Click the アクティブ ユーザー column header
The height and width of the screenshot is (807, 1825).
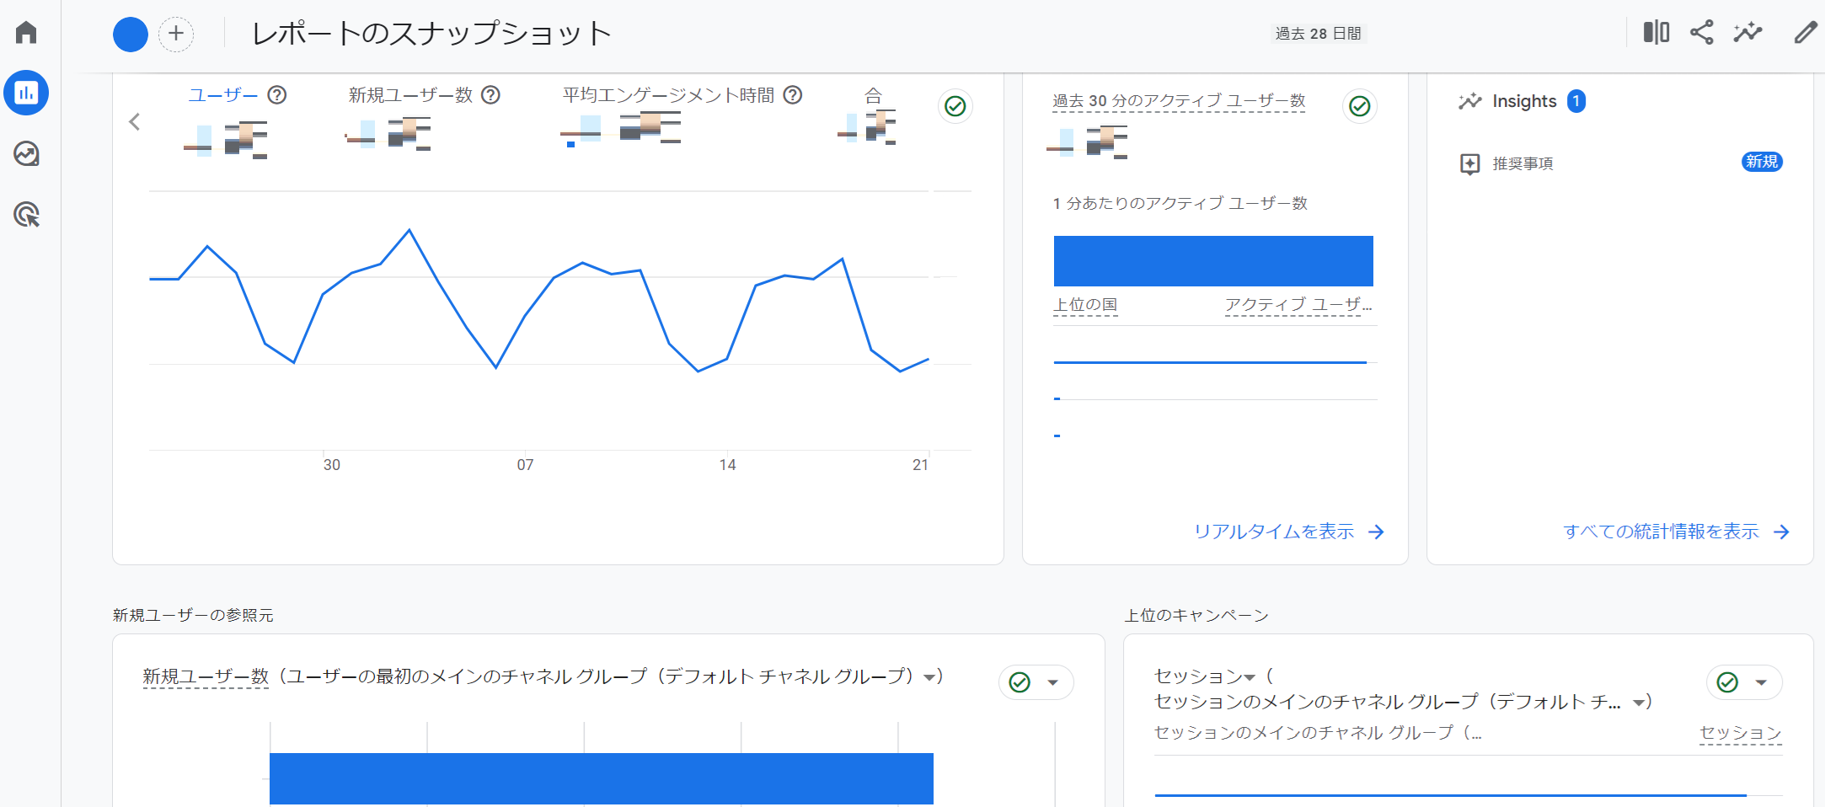point(1298,305)
